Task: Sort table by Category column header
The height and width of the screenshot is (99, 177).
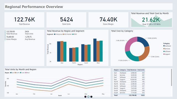Action: click(x=123, y=70)
